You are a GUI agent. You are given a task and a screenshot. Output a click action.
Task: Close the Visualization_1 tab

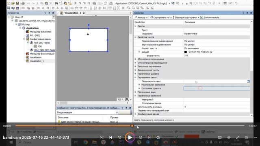pyautogui.click(x=84, y=13)
